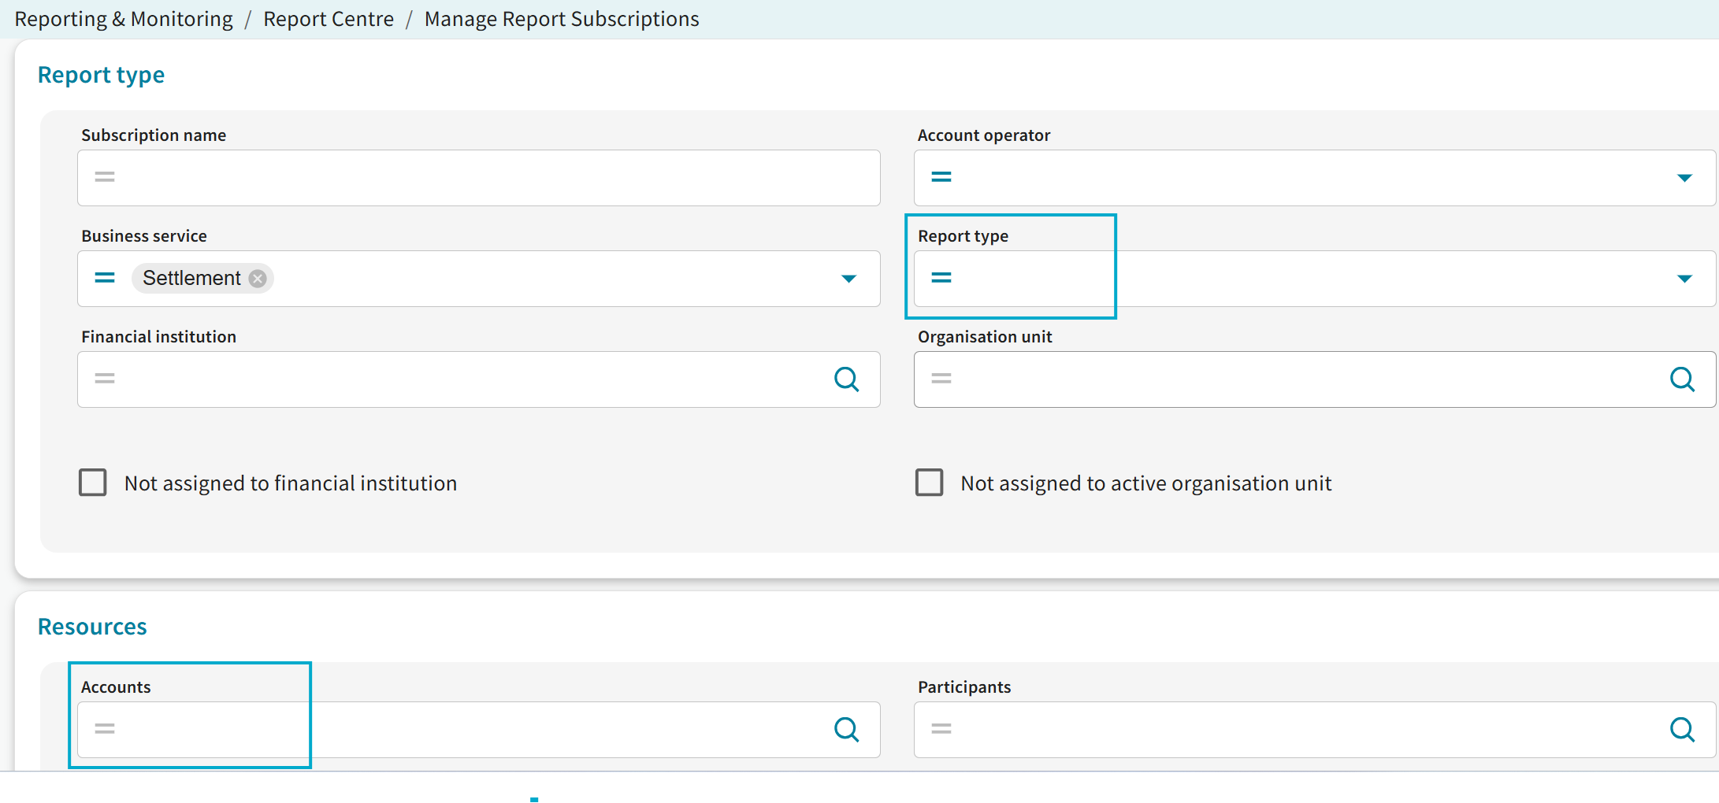
Task: Click the equals operator icon in Business service
Action: point(105,278)
